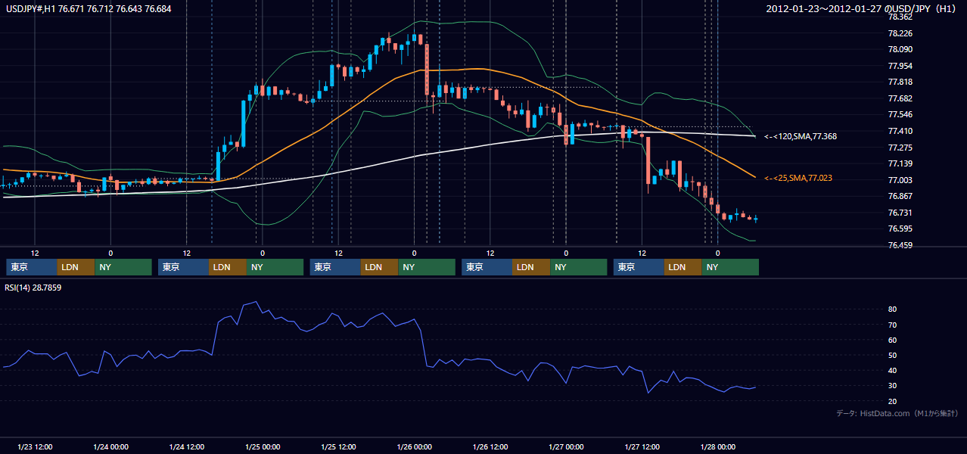
Task: Click the 77.410 price axis label
Action: (x=900, y=131)
